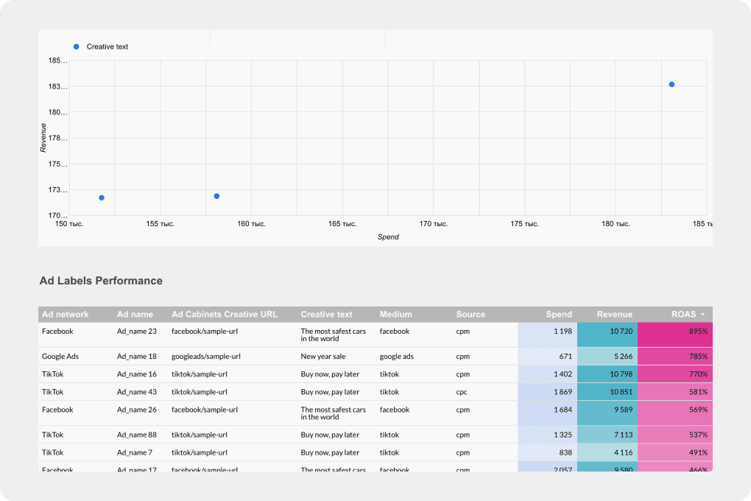The width and height of the screenshot is (751, 501).
Task: Open tiktok/sample-url for Ad_name 16
Action: (200, 374)
